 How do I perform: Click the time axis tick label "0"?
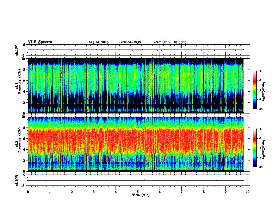pyautogui.click(x=28, y=192)
